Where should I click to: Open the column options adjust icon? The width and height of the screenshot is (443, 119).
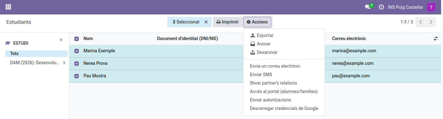[436, 39]
